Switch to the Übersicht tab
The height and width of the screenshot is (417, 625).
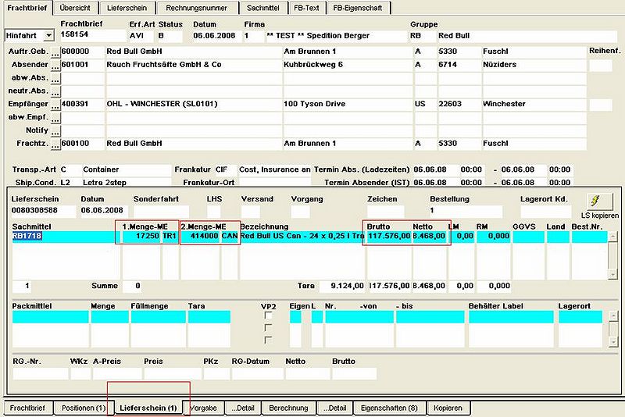(x=75, y=8)
